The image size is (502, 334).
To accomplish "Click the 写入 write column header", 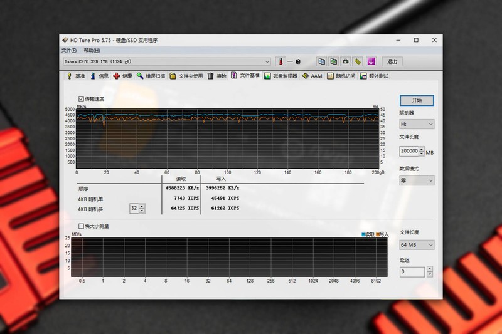I will [221, 179].
